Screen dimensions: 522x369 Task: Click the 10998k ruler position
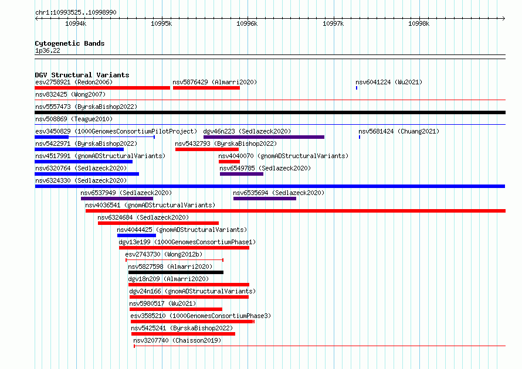(419, 23)
